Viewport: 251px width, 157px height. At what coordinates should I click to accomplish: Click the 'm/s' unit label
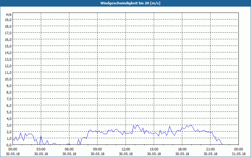point(9,14)
